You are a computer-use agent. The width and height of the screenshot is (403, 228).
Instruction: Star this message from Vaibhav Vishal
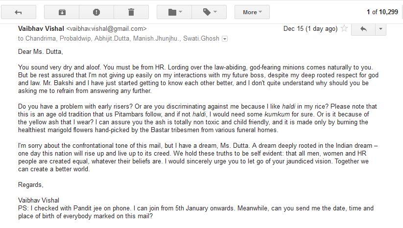coord(344,29)
